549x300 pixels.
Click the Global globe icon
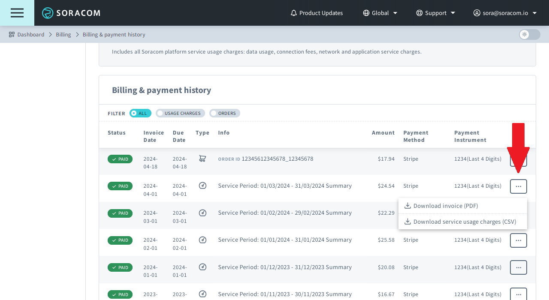point(367,13)
